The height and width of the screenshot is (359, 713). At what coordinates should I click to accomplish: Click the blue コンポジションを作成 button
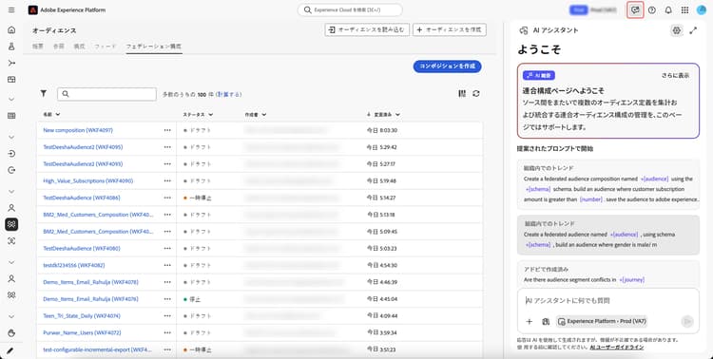click(x=447, y=66)
